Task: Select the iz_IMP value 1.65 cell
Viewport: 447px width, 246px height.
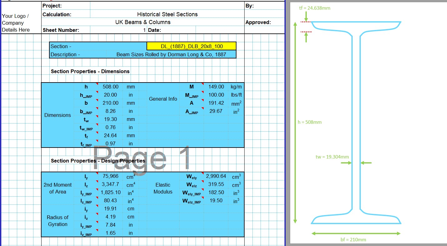Action: point(111,233)
